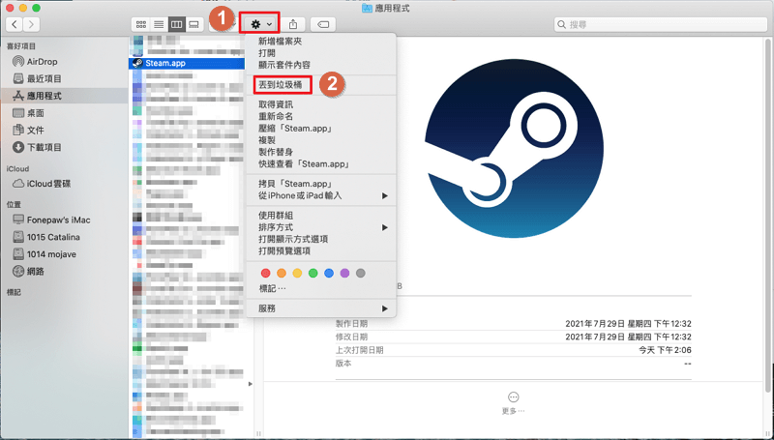Image resolution: width=774 pixels, height=440 pixels.
Task: Click the 上次打開日期 value 今天 下午2:06
Action: [665, 350]
